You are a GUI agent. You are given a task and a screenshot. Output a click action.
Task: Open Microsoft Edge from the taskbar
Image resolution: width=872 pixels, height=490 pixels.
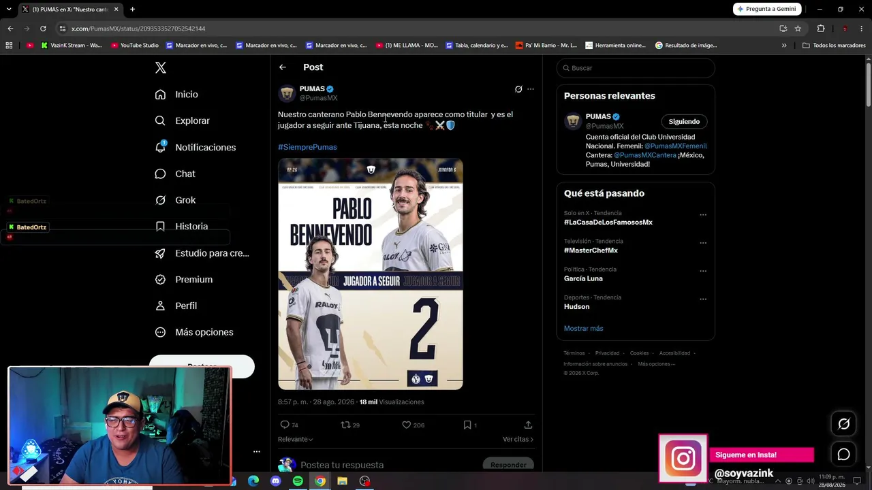tap(253, 481)
